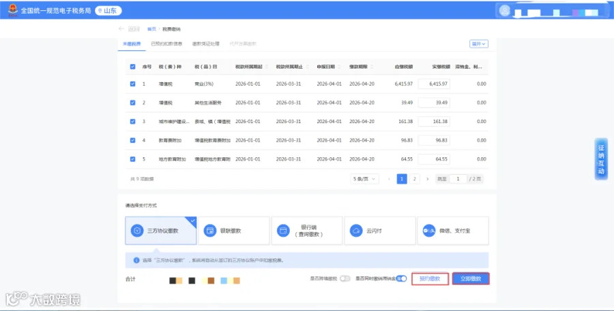
Task: Click the 税(费)种 column header
Action: tap(170, 67)
